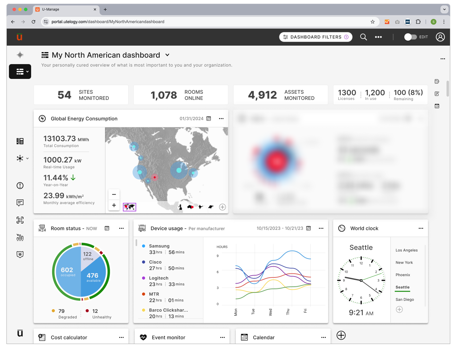Screen dimensions: 457x348
Task: Open Room status widget options menu
Action: (121, 228)
